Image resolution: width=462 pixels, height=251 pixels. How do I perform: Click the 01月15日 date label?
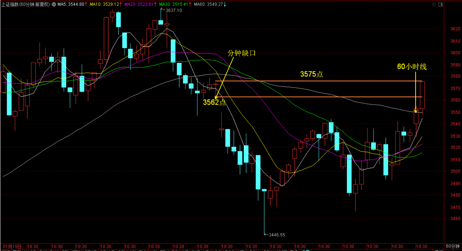click(12, 246)
